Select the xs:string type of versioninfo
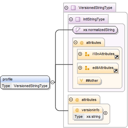 [93, 116]
